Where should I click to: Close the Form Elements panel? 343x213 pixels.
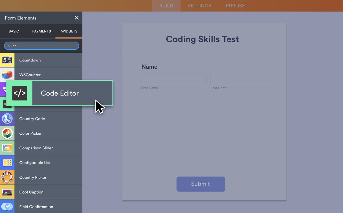[x=77, y=18]
